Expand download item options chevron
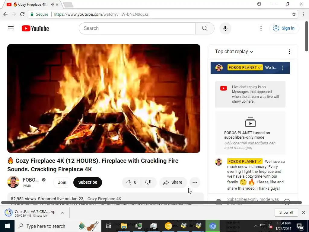Screen dimensions: 309x232 pos(62,213)
